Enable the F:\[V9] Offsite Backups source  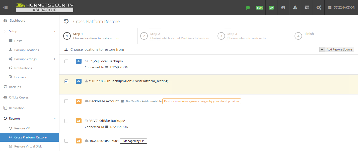coord(66,121)
